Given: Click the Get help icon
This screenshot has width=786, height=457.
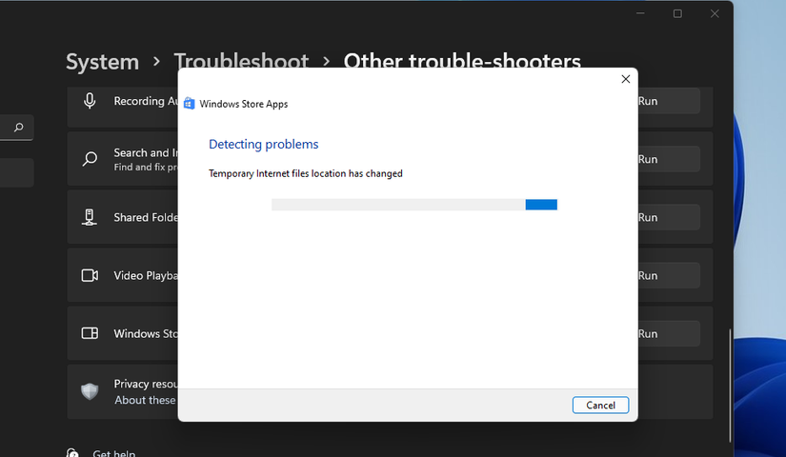Looking at the screenshot, I should pos(72,452).
